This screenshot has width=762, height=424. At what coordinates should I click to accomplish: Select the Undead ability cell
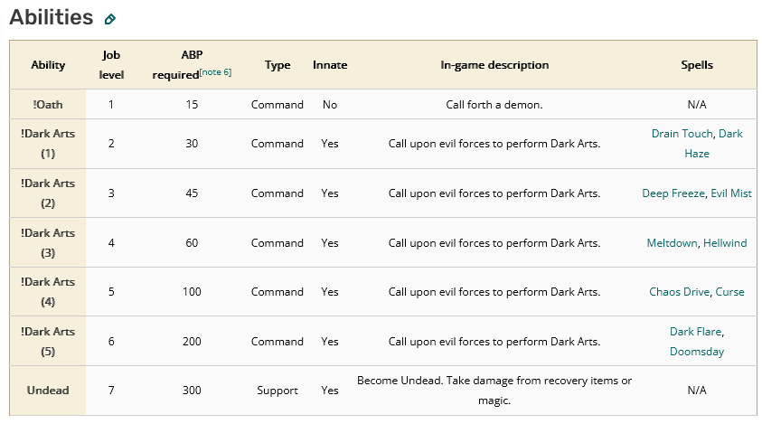[48, 391]
